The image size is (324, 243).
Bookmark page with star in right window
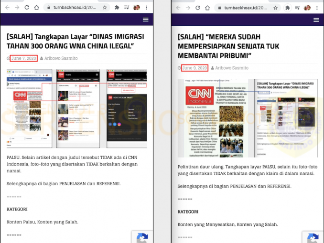[x=275, y=8]
